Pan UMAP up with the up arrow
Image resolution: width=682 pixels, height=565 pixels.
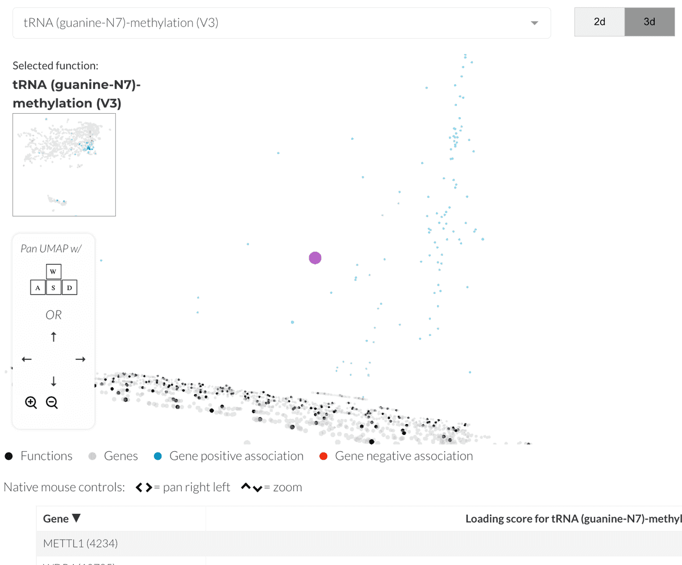pos(53,337)
